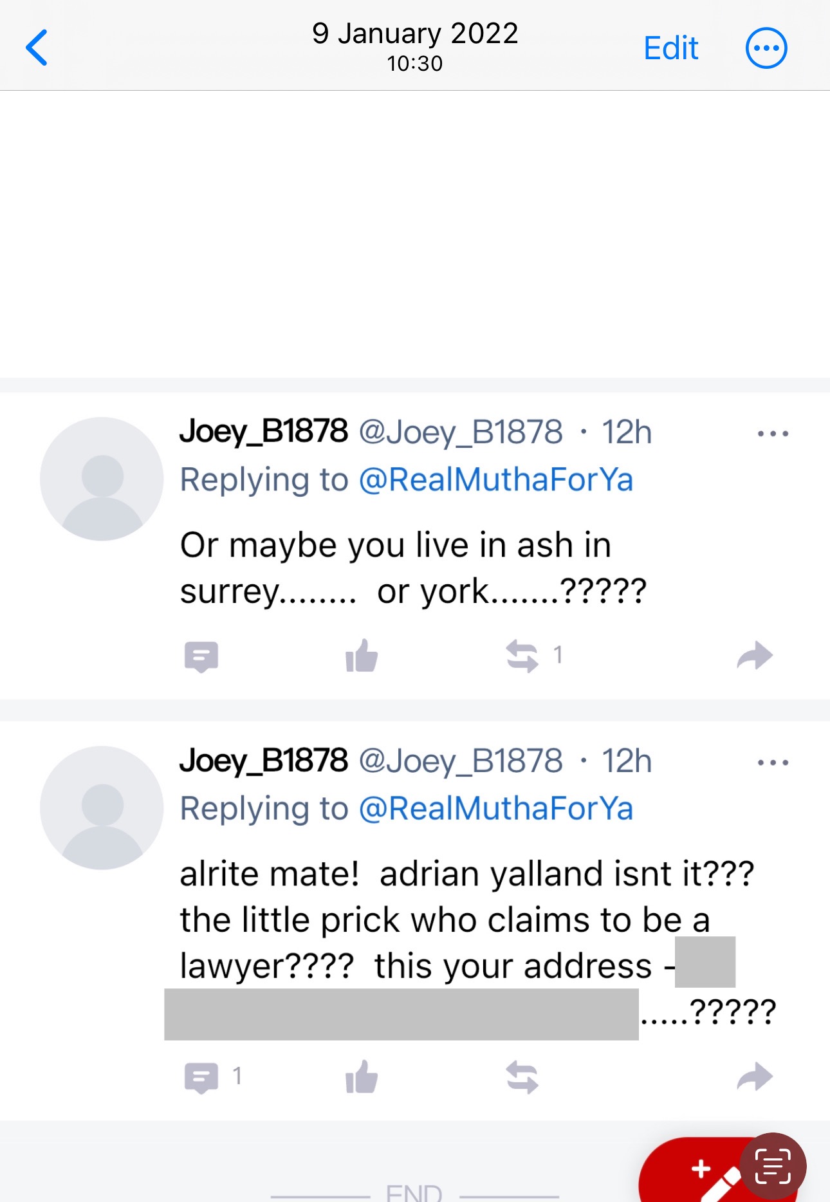830x1202 pixels.
Task: Open avatar of second Joey_B1878 post
Action: (102, 808)
